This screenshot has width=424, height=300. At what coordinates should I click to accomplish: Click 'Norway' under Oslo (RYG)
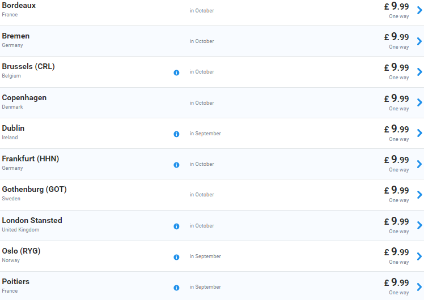click(x=11, y=260)
